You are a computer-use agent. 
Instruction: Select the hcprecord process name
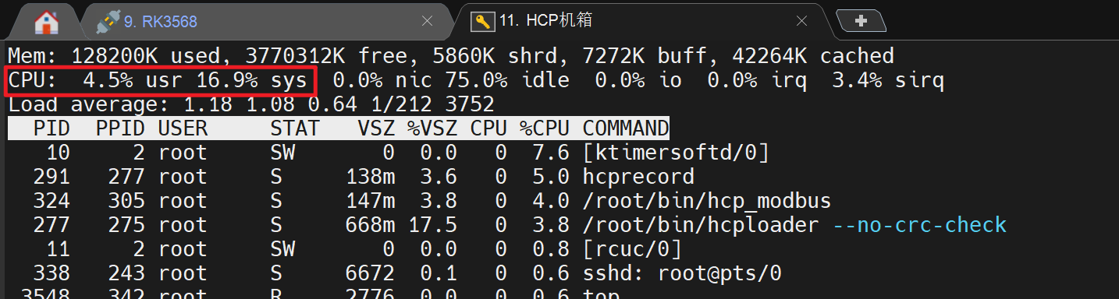tap(638, 177)
